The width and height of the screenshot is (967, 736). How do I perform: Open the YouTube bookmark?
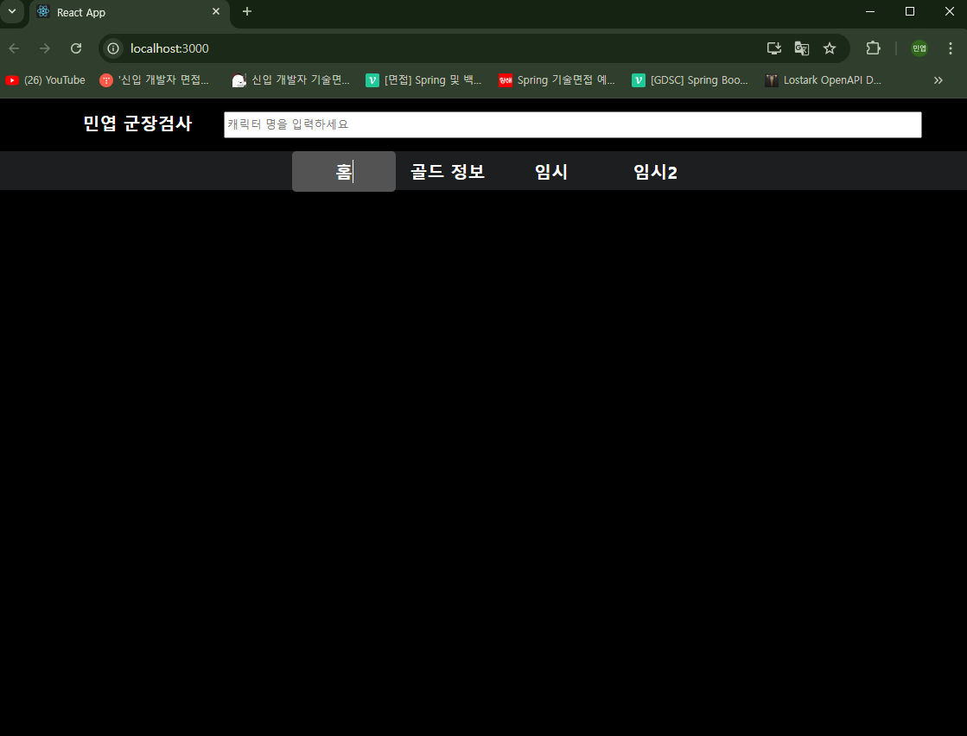point(46,80)
